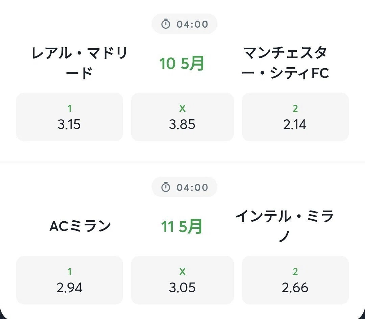This screenshot has width=365, height=319.
Task: Select away win odds 2.66 for Inter Milan
Action: pos(295,280)
